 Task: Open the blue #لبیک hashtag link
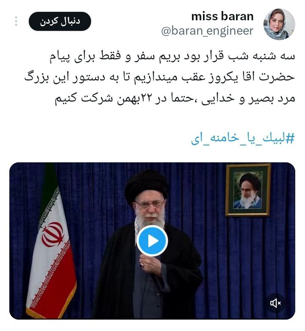[243, 139]
